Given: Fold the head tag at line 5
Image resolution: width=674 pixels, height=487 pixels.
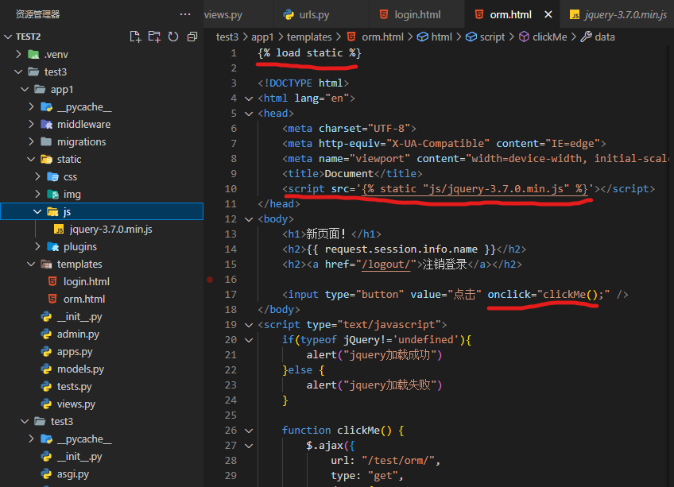Looking at the screenshot, I should (x=249, y=114).
